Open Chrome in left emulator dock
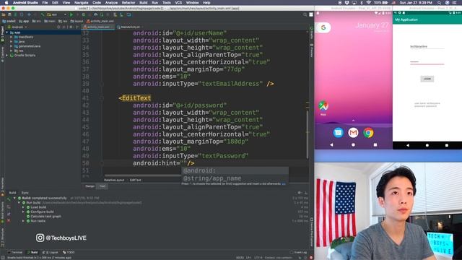This screenshot has width=462, height=260. (368, 133)
